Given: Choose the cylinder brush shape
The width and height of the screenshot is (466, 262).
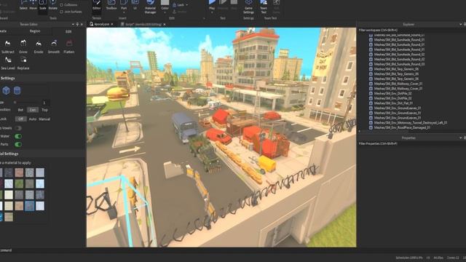Looking at the screenshot, I should [x=17, y=90].
